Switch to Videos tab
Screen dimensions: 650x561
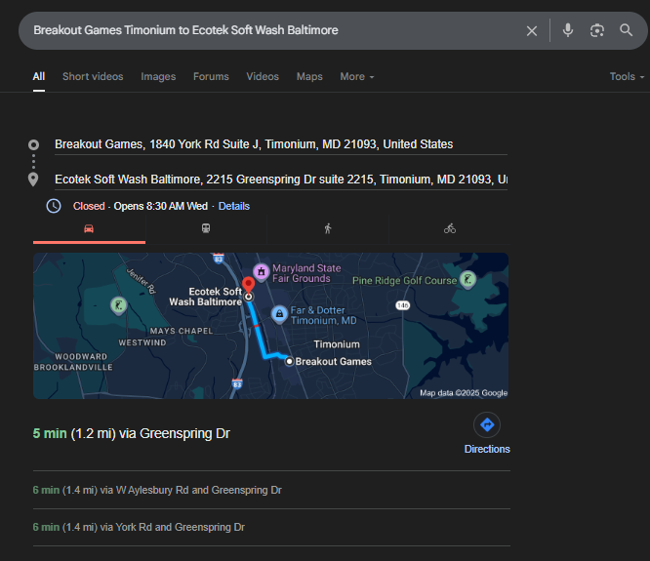[x=263, y=77]
